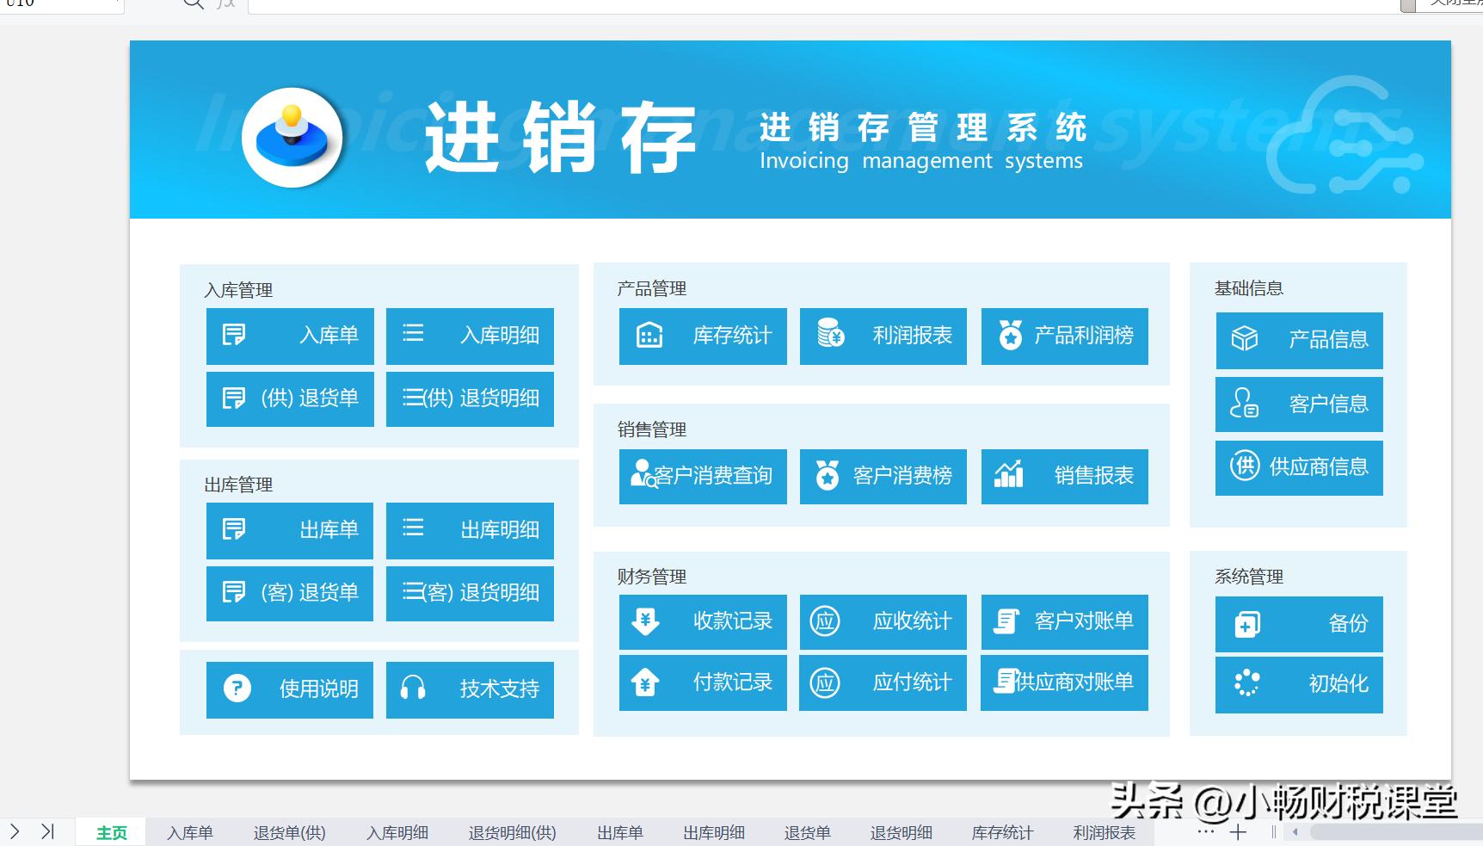Click the 使用说明 instructions button
Image resolution: width=1483 pixels, height=846 pixels.
coord(289,689)
